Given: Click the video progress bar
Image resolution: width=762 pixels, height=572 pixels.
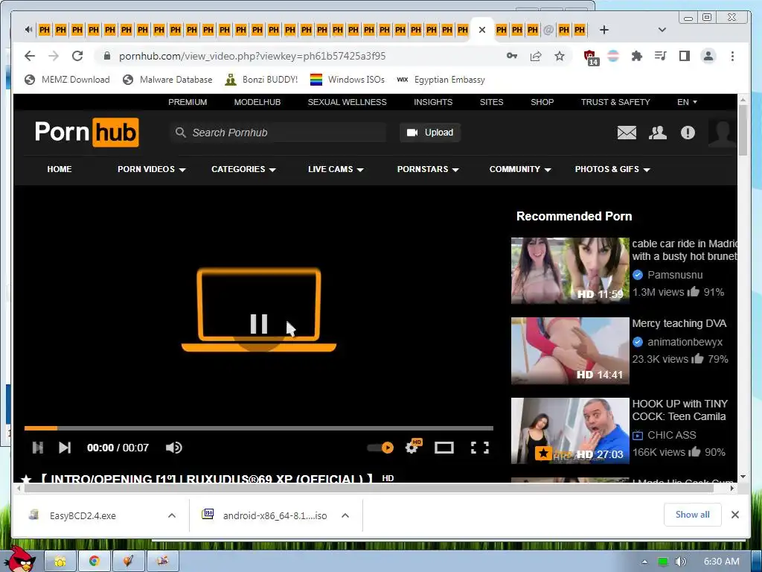Looking at the screenshot, I should pos(258,428).
